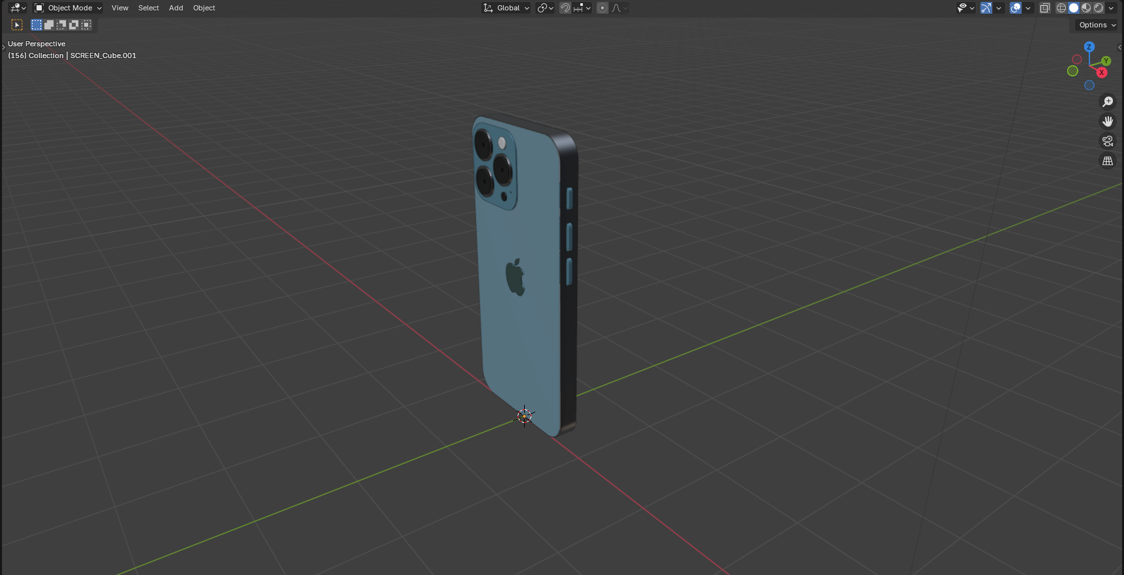Set selection mode to invert
The image size is (1124, 575).
tap(74, 25)
